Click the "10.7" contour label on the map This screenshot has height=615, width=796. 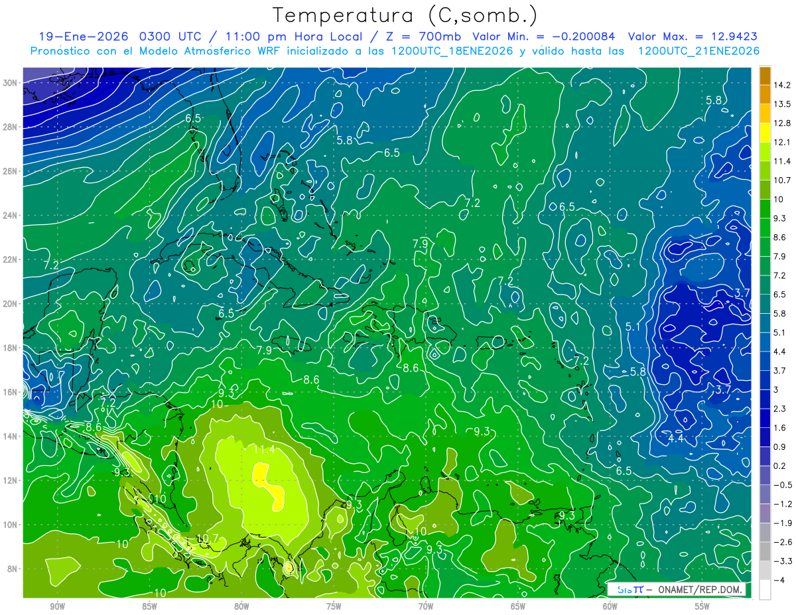[208, 538]
